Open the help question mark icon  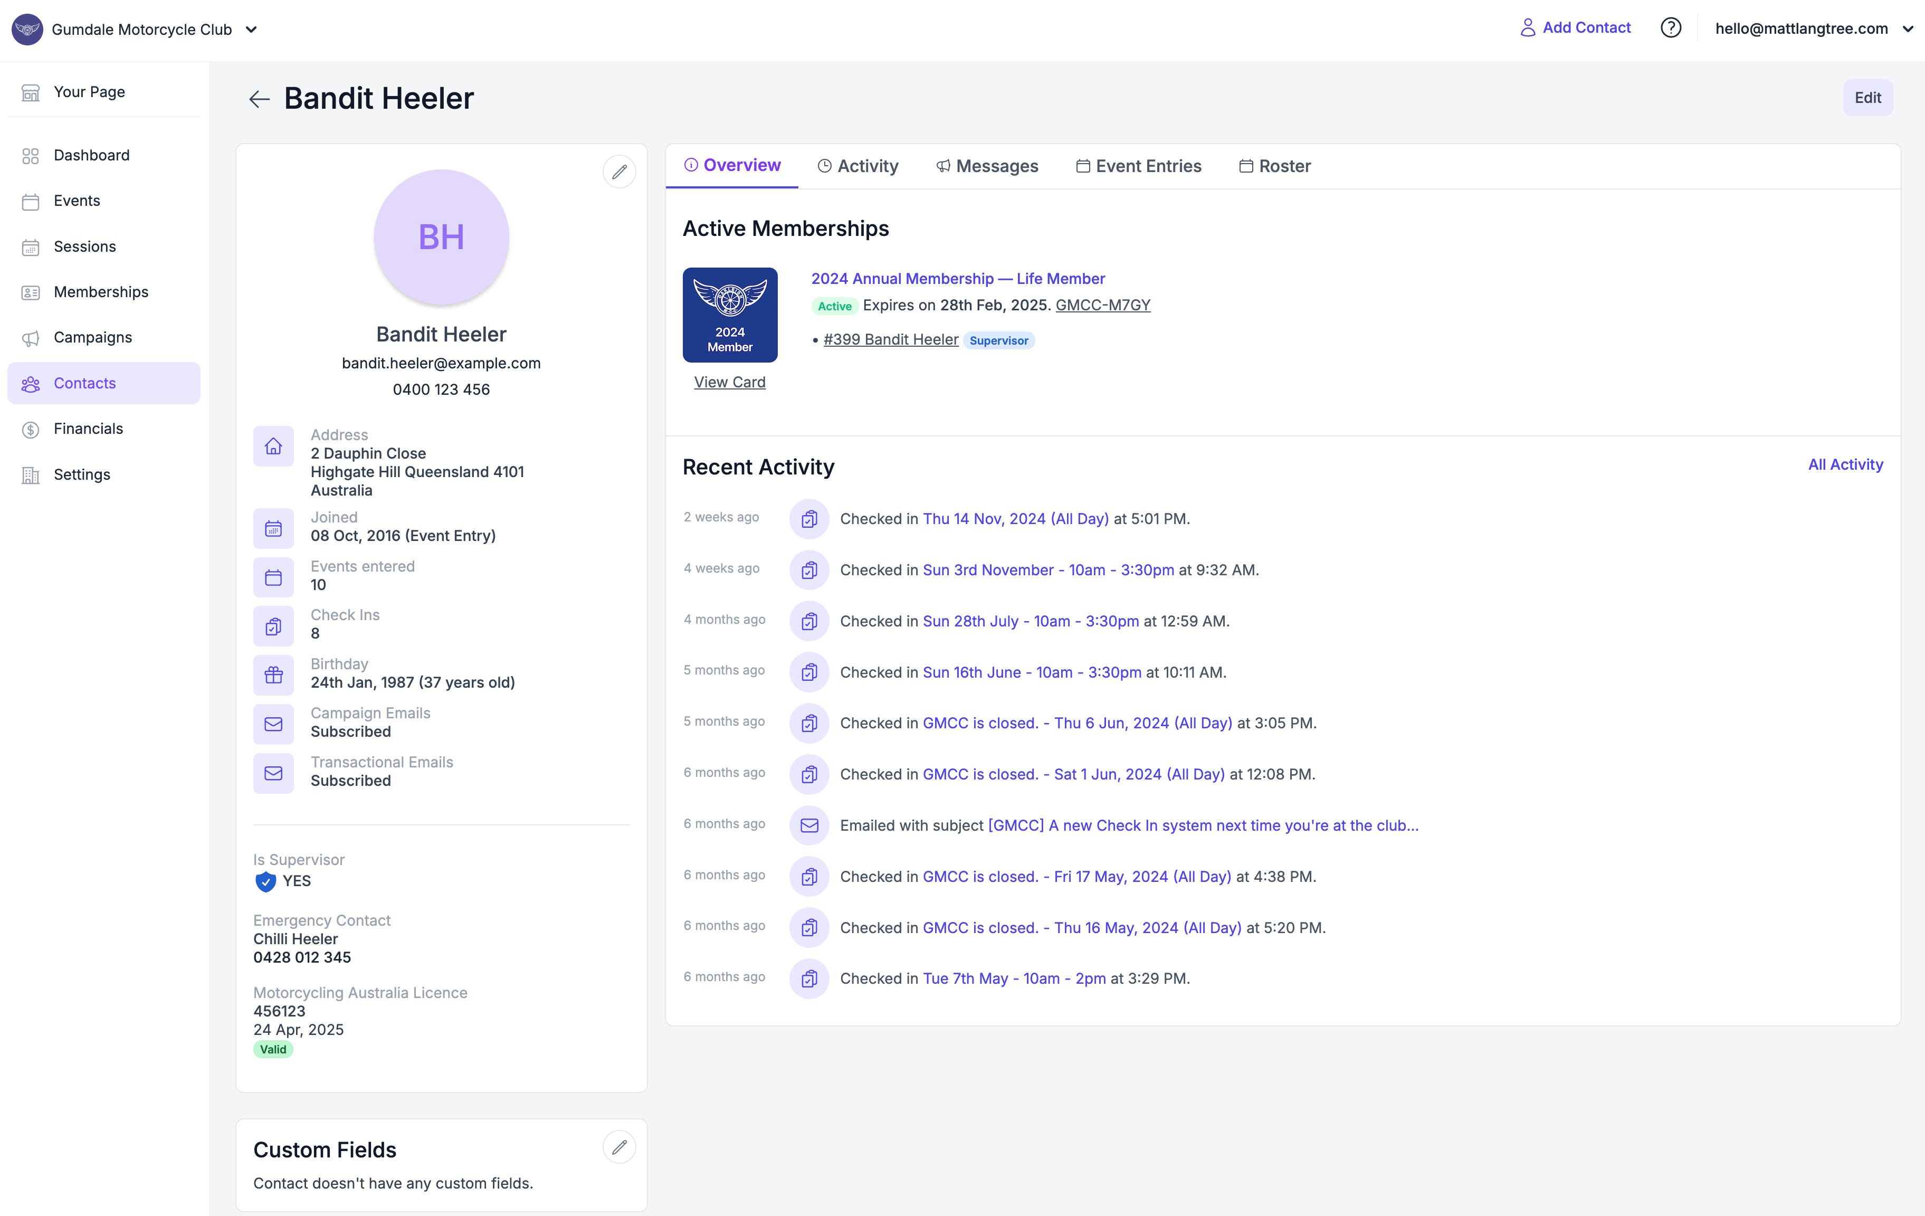(x=1670, y=28)
